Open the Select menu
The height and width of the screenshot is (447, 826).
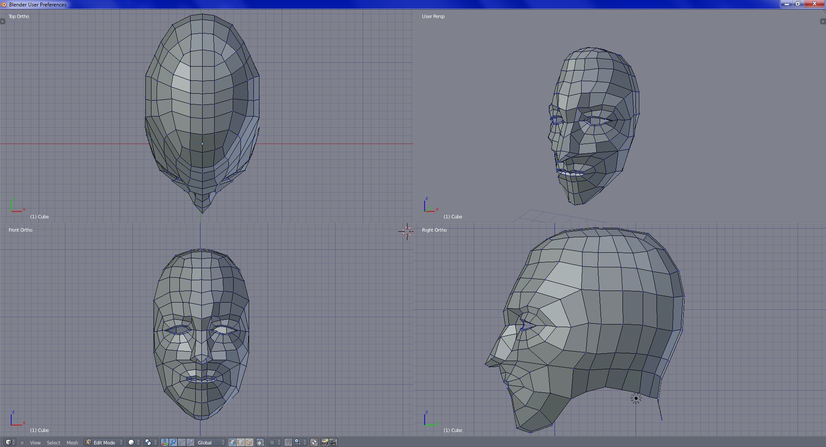(x=53, y=443)
